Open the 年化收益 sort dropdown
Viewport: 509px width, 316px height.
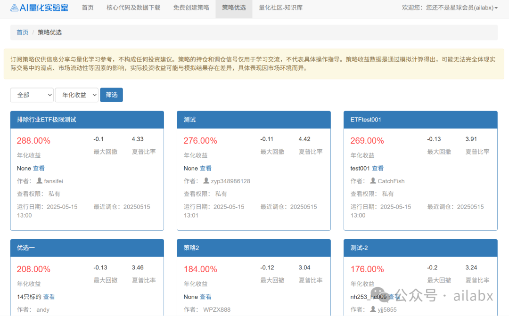77,95
